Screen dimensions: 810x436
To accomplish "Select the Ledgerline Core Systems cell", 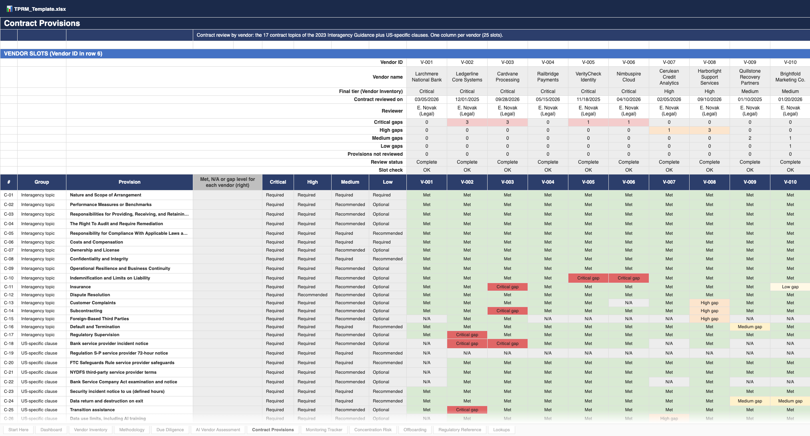I will click(467, 77).
